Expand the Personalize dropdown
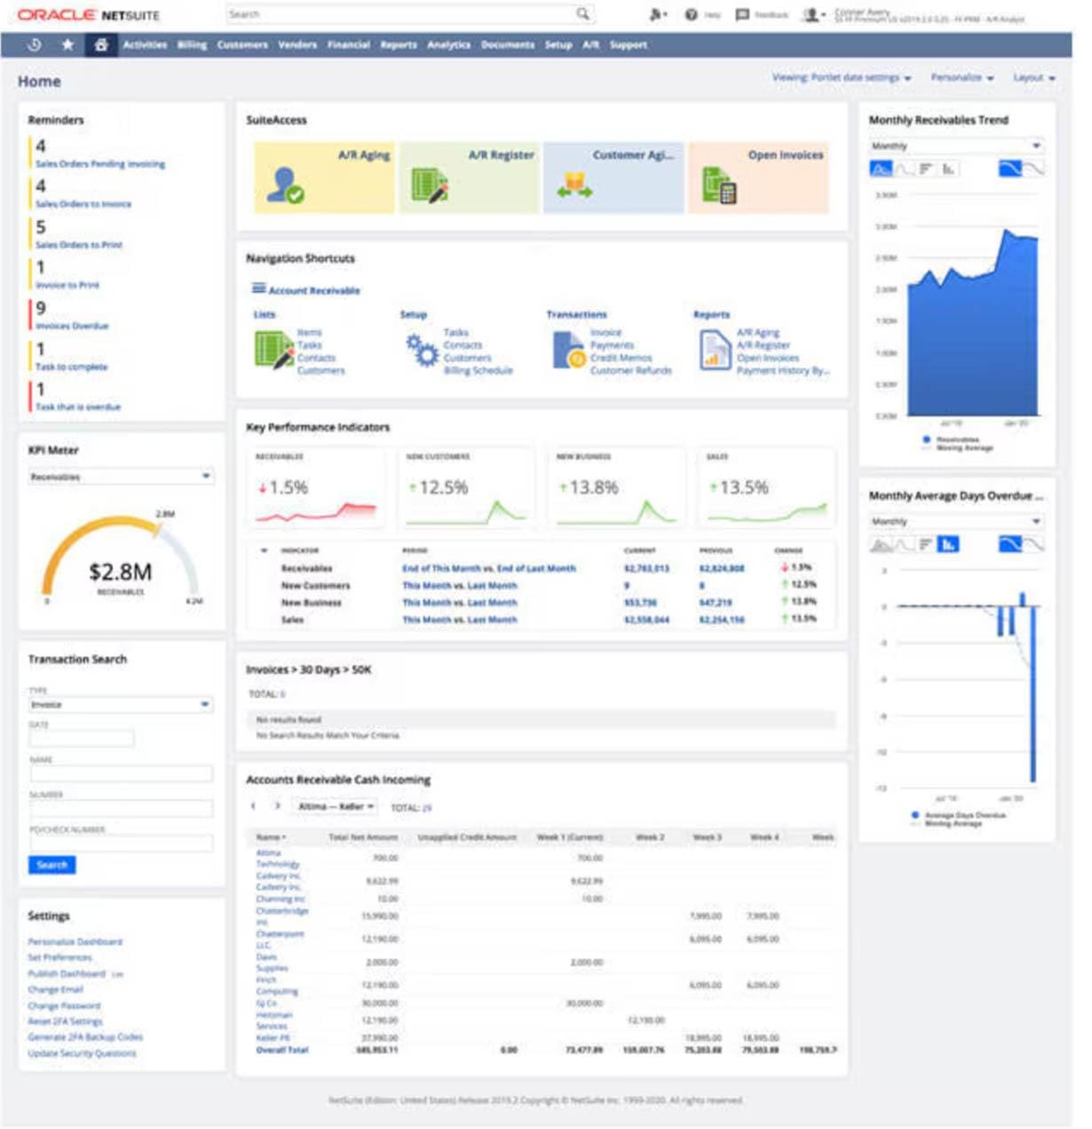This screenshot has height=1129, width=1092. pyautogui.click(x=962, y=78)
